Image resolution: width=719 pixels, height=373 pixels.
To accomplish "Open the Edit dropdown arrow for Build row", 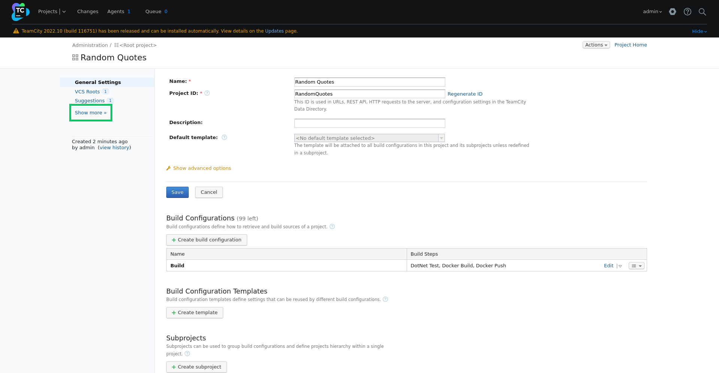I will (x=620, y=266).
